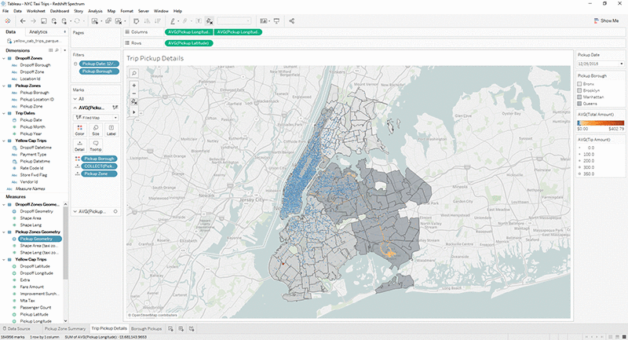The height and width of the screenshot is (340, 628).
Task: Click the AVG(Pickup Latitude) pill on Rows
Action: click(x=189, y=43)
